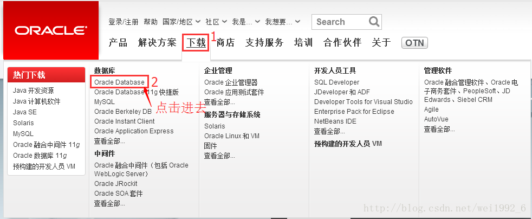Viewport: 532px width, 219px height.
Task: Click the Oracle logo
Action: coord(51,30)
